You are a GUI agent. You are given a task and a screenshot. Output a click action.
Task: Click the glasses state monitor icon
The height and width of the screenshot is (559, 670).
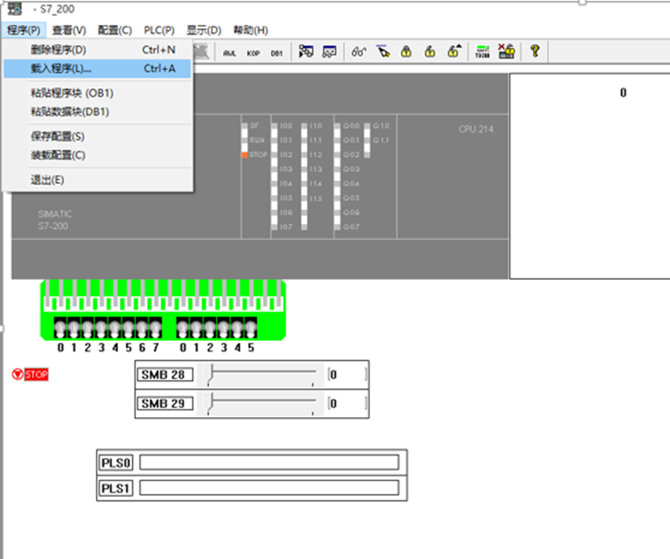coord(359,52)
